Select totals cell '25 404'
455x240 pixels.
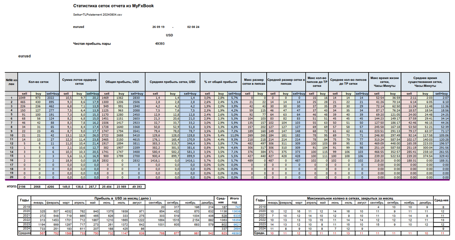click(107, 186)
